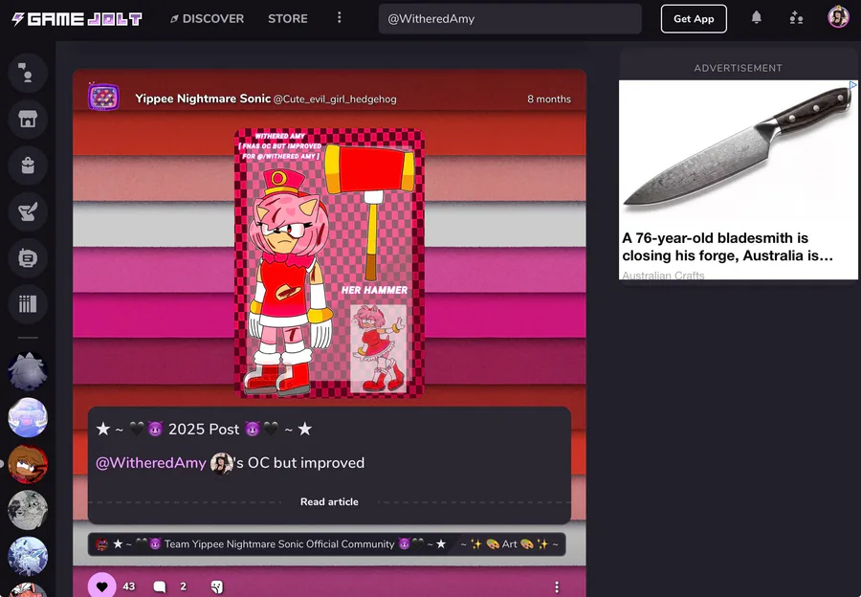Open the blue-purple community avatar in sidebar
The width and height of the screenshot is (861, 597).
[x=28, y=418]
